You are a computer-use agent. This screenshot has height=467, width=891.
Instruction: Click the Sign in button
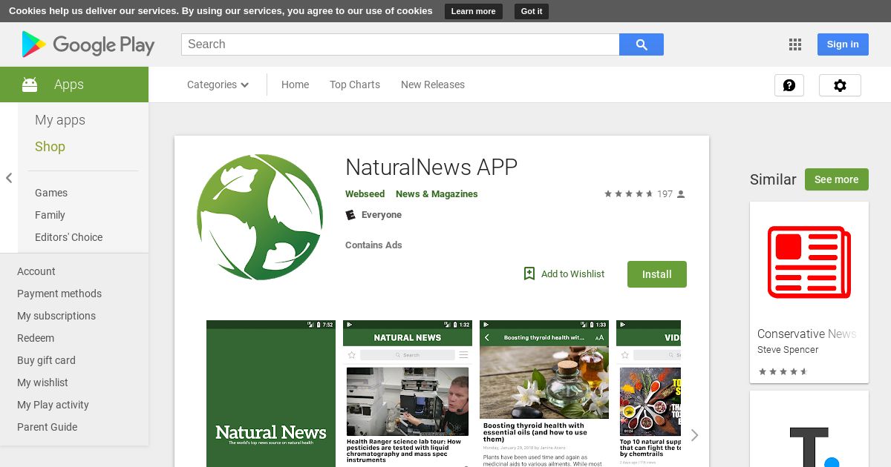[843, 44]
